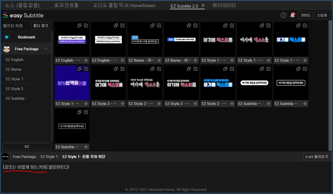Click duplicate icon on blue EZ Style 2 card
Image resolution: width=333 pixels, height=194 pixels.
225,69
